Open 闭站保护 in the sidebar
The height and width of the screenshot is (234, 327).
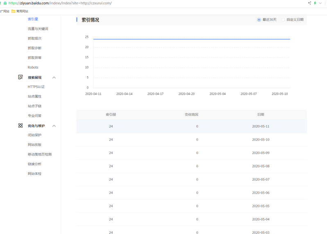(x=34, y=135)
